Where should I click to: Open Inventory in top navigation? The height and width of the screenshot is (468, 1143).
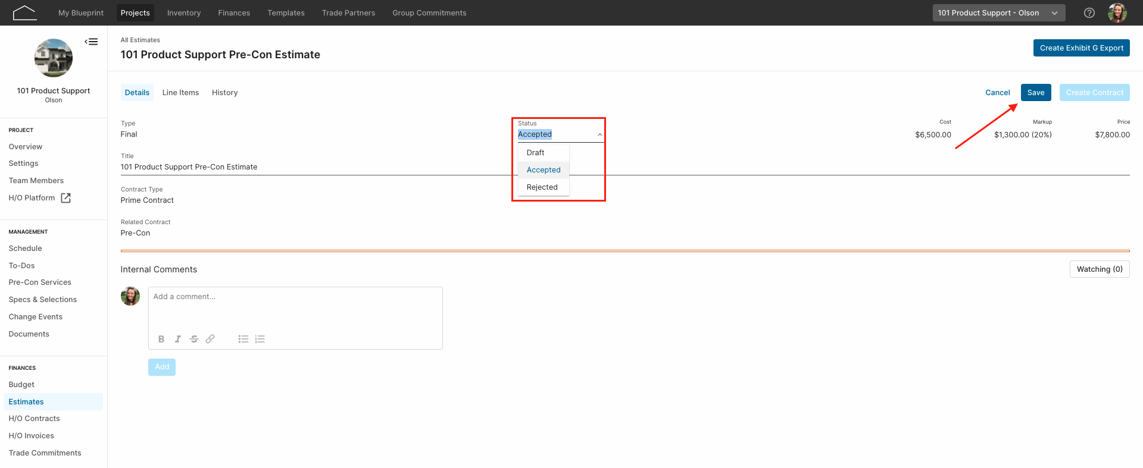click(184, 12)
